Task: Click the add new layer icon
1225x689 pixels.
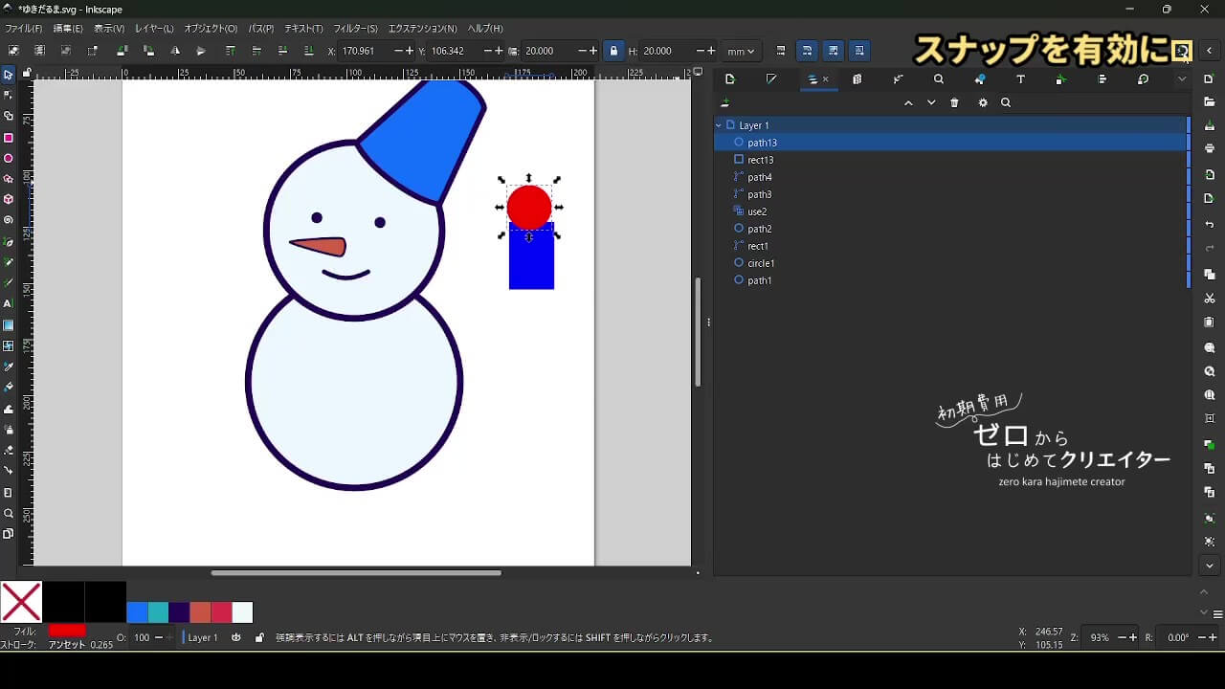Action: point(725,103)
